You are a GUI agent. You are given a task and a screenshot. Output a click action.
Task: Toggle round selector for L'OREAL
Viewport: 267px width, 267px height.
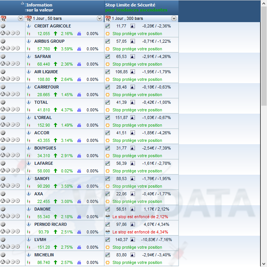pos(3,117)
